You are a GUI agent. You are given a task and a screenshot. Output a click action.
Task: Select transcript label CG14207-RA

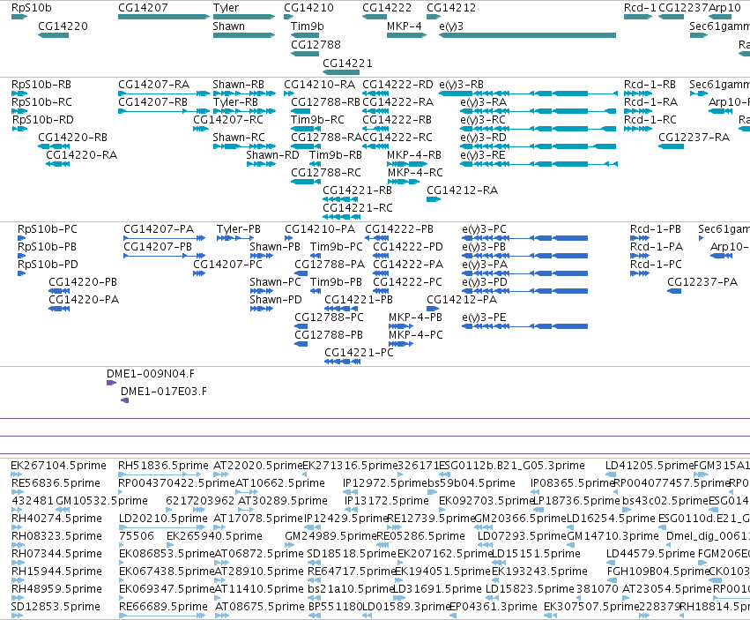coord(154,85)
